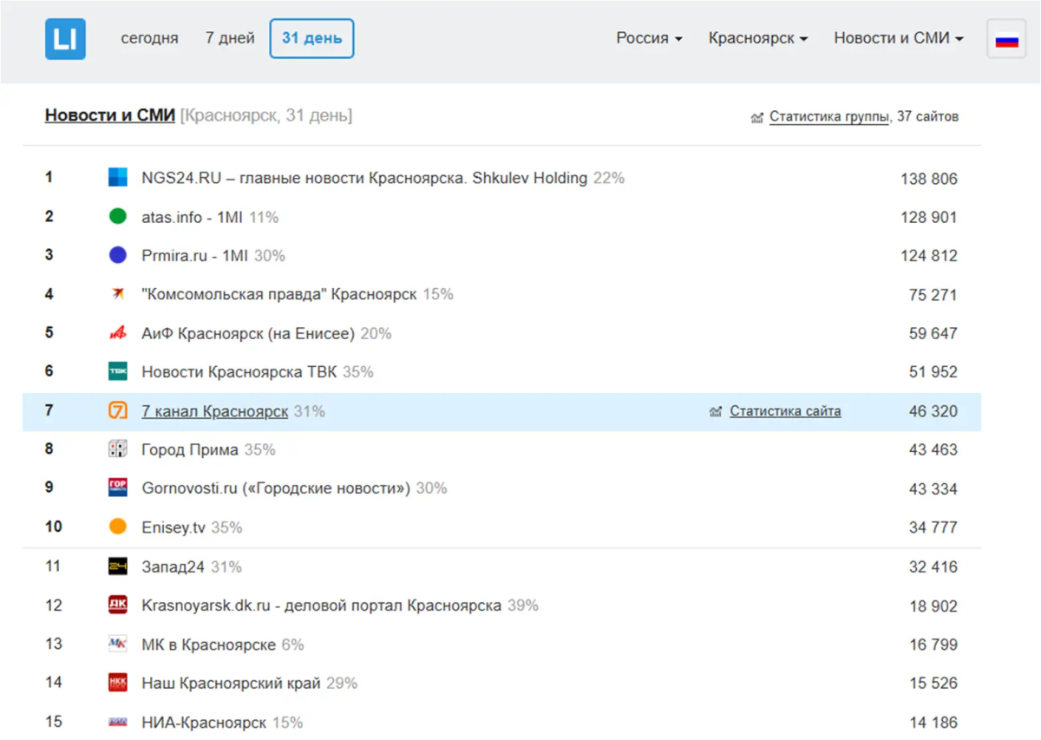Click the Новости и СМИ heading link
The height and width of the screenshot is (740, 1041).
(110, 115)
